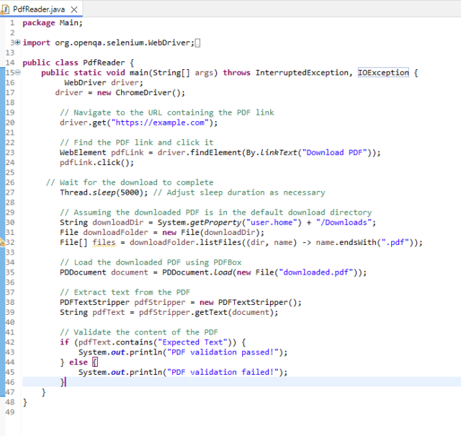Collapse the main method at line 15

(x=17, y=73)
